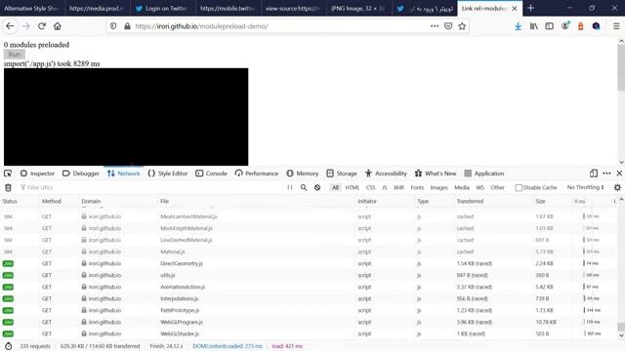
Task: Click the address bar URL
Action: coord(201,26)
